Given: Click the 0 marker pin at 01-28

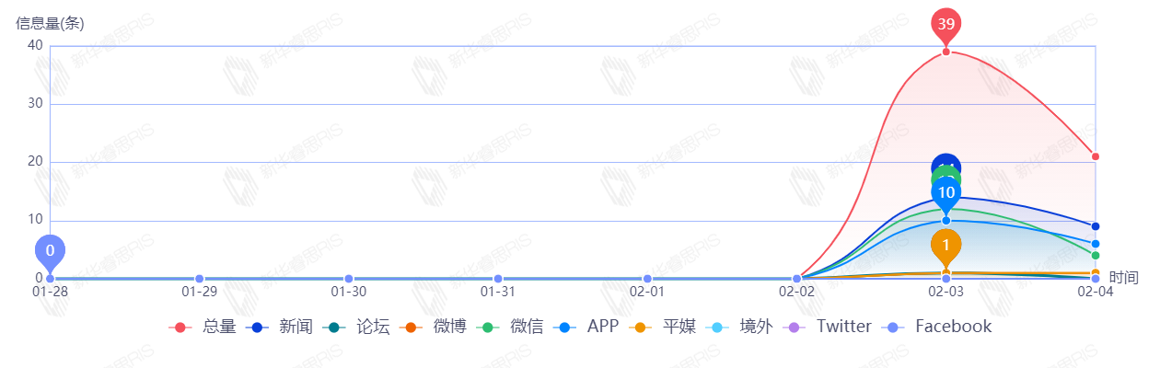Looking at the screenshot, I should click(x=50, y=252).
